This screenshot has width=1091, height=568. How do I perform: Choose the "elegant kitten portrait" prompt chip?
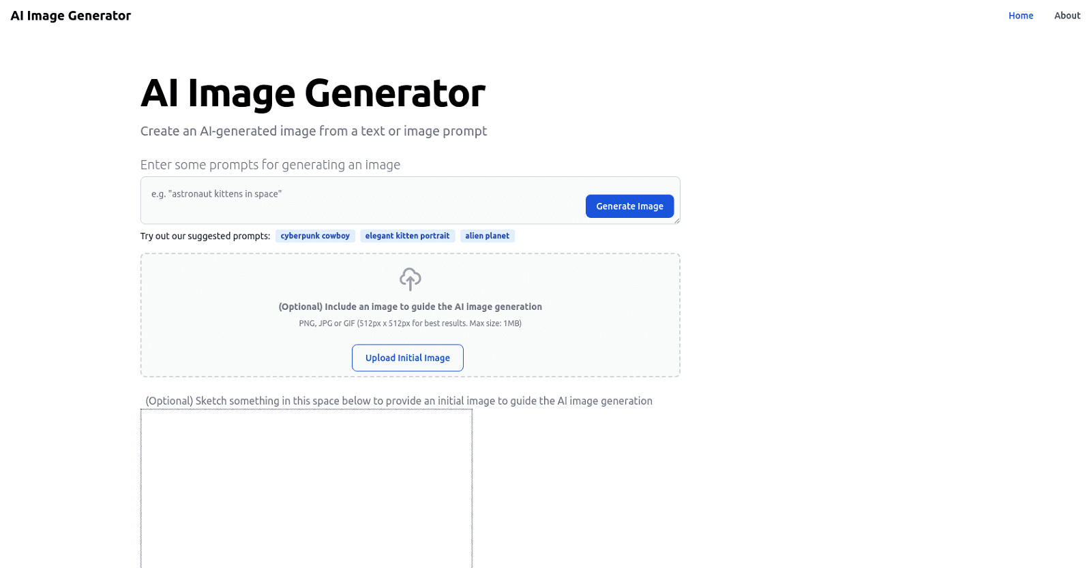[407, 236]
